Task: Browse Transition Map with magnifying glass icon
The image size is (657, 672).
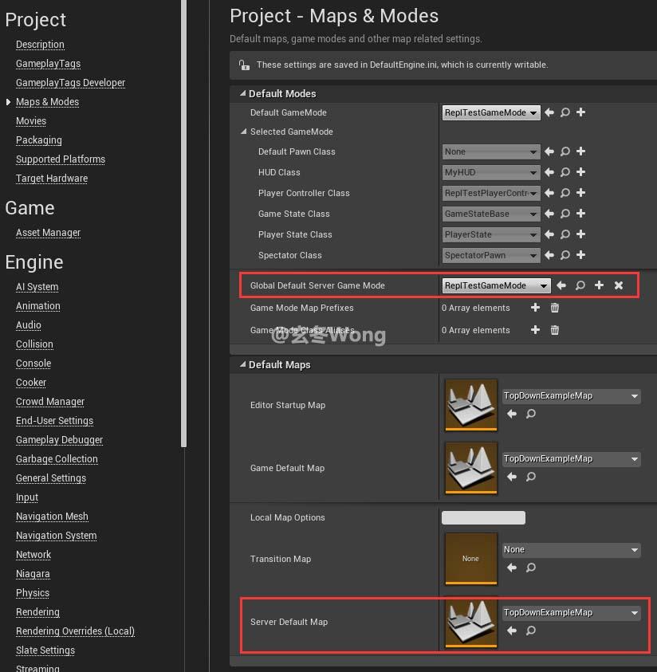Action: coord(531,568)
